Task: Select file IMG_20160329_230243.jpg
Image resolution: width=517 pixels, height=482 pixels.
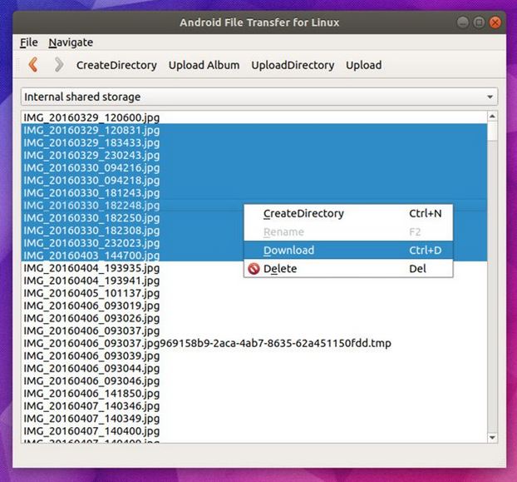Action: (254, 155)
